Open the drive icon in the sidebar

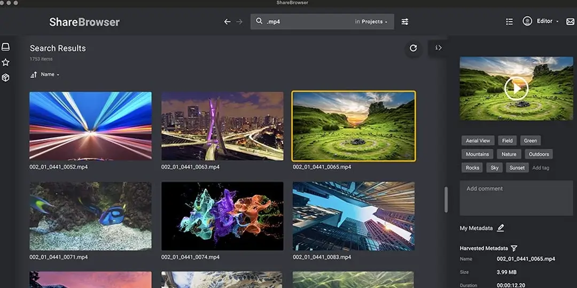(5, 47)
